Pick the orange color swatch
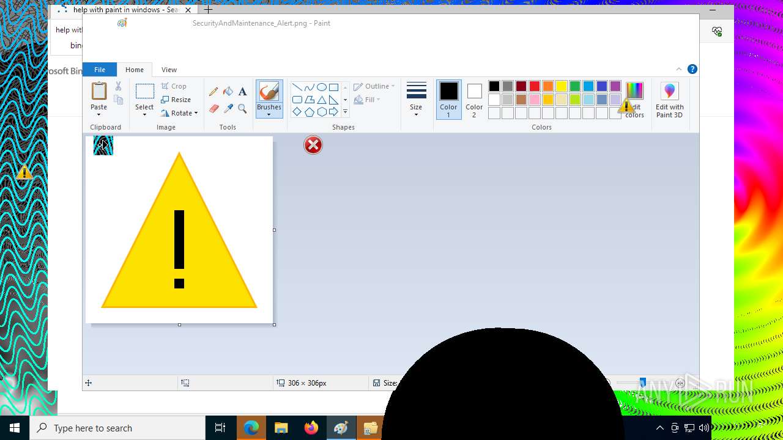Image resolution: width=783 pixels, height=440 pixels. [x=548, y=86]
